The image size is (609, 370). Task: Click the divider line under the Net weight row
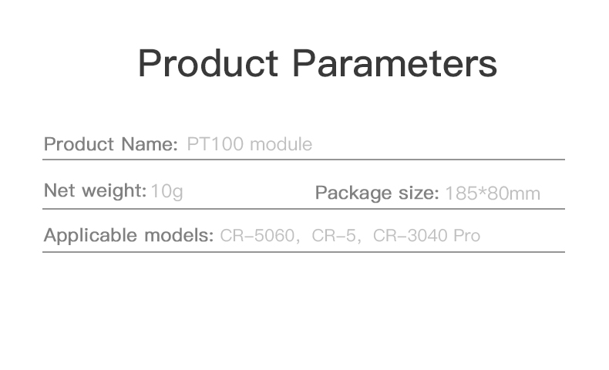[303, 208]
